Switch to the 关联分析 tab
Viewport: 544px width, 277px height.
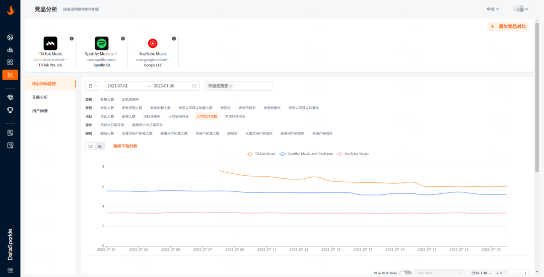point(40,97)
